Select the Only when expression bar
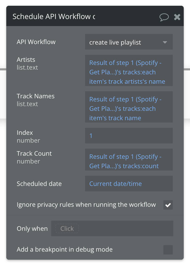Image resolution: width=190 pixels, height=267 pixels. click(112, 228)
